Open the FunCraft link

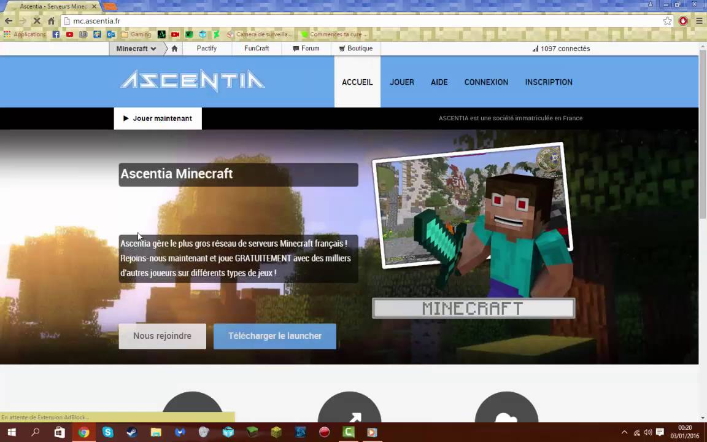[x=257, y=48]
